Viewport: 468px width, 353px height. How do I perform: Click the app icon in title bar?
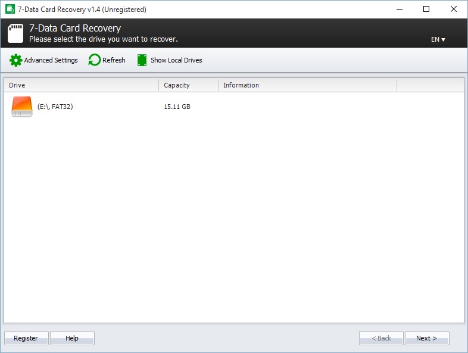(x=10, y=10)
